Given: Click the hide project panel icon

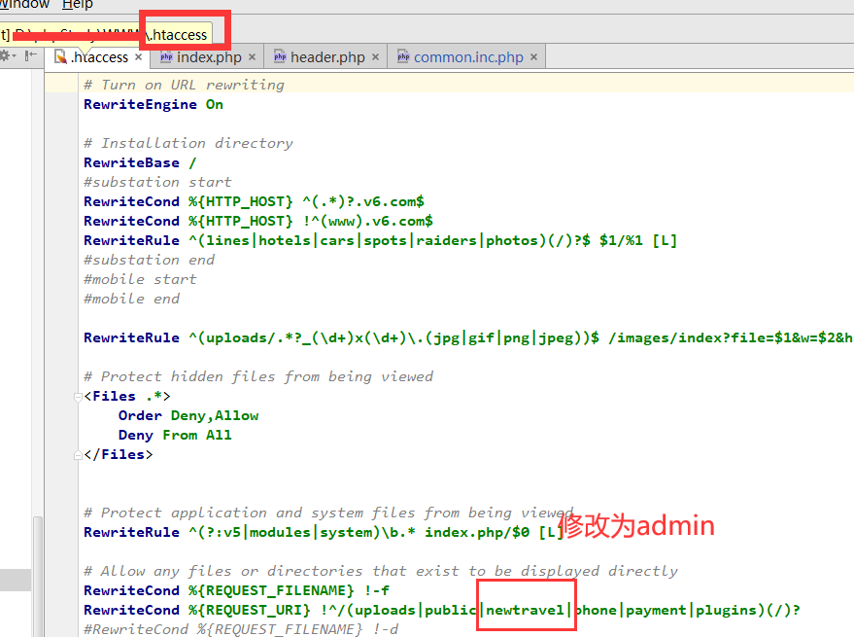Looking at the screenshot, I should tap(31, 56).
